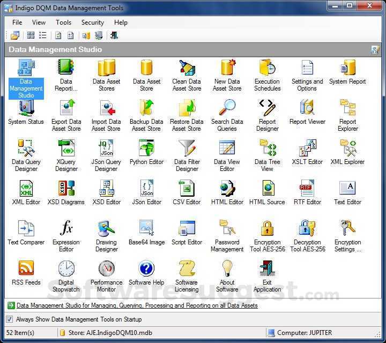Viewport: 386px width, 343px height.
Task: Open Drawing Designer
Action: (106, 236)
